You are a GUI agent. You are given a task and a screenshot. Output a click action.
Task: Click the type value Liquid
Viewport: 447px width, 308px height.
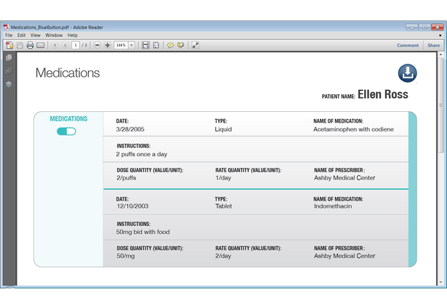point(223,129)
